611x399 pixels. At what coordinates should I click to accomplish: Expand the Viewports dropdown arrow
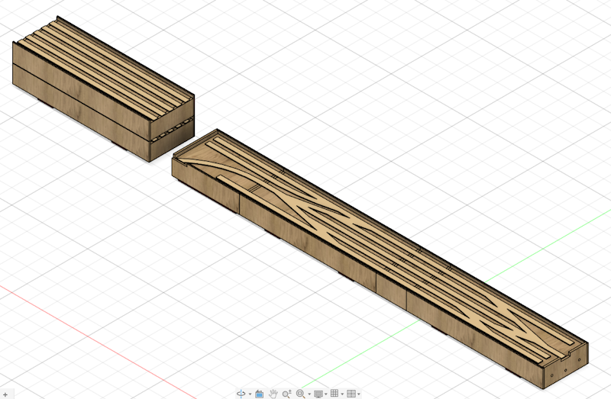[358, 394]
